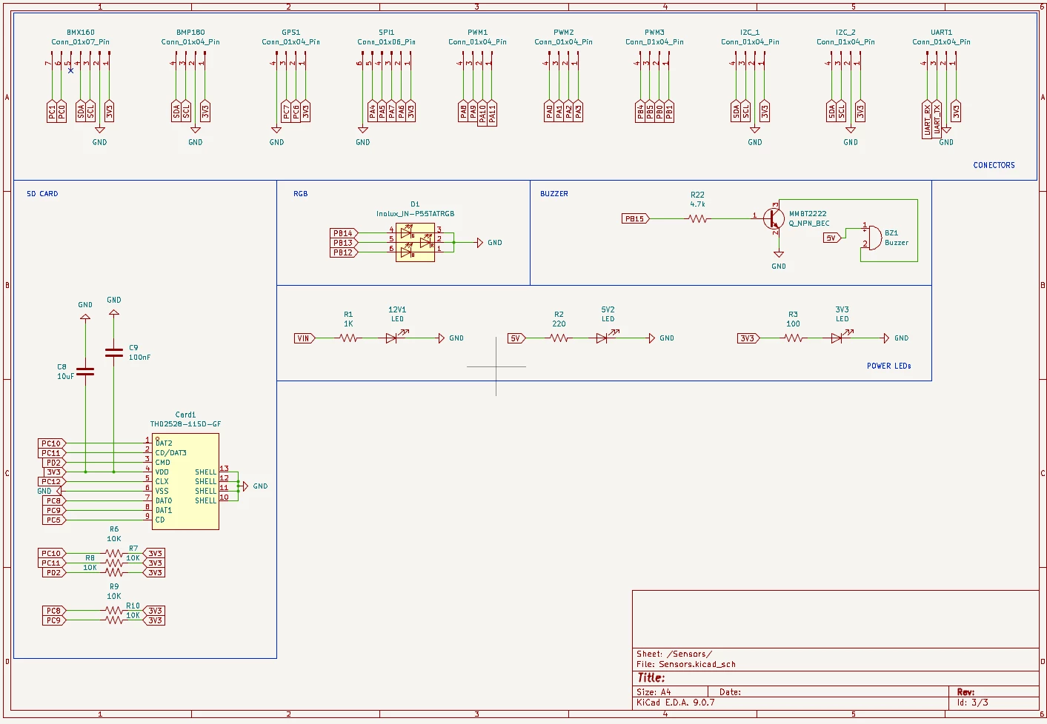Select the PC5 label on Card1 CD
1047x724 pixels.
(x=54, y=520)
